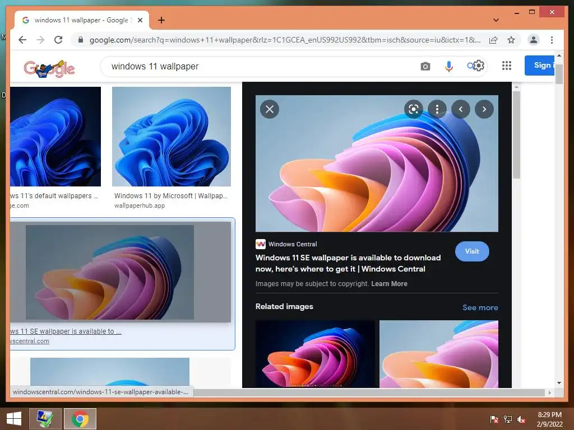Click the horizontal scrollbar track
The height and width of the screenshot is (430, 574).
[369, 392]
